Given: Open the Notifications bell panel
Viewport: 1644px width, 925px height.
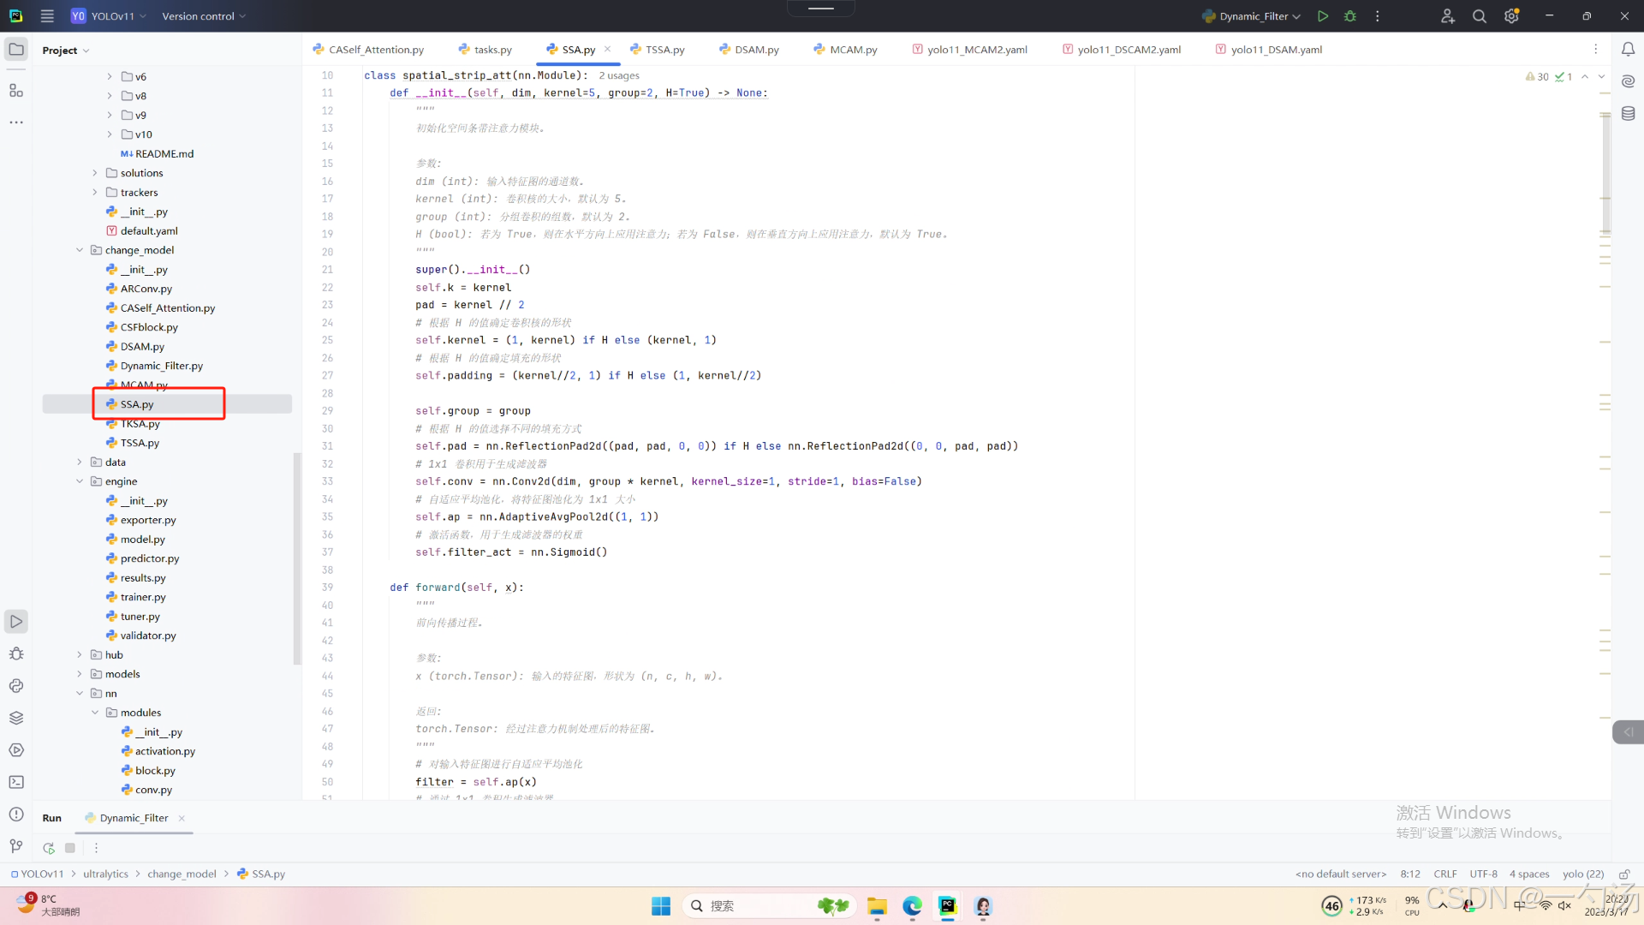Looking at the screenshot, I should pos(1628,50).
